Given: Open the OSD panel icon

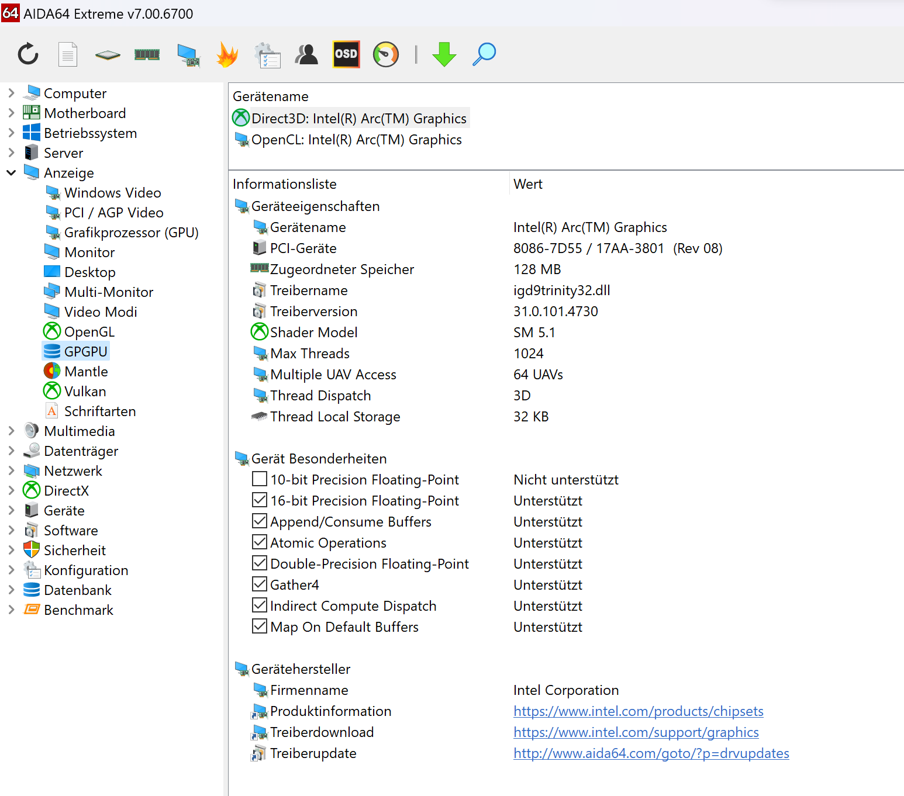Looking at the screenshot, I should (x=346, y=54).
